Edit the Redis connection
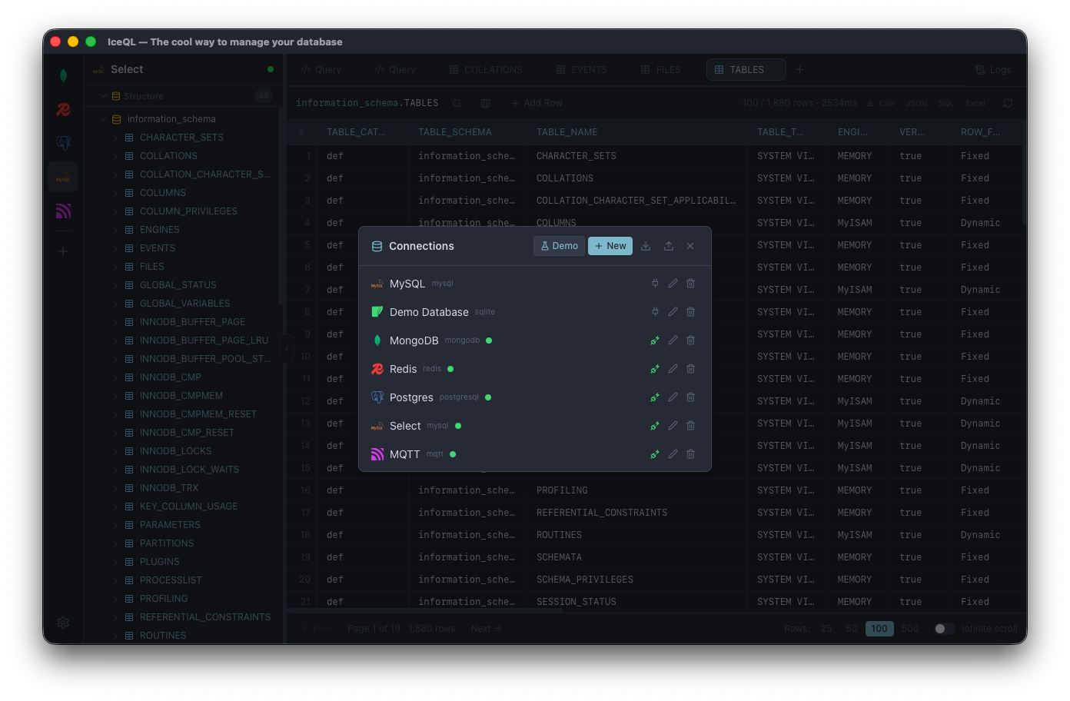 673,369
